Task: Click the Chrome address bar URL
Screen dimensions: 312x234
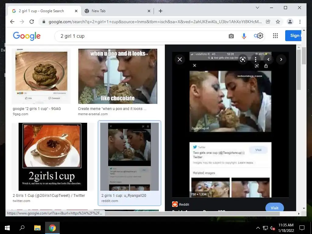Action: (x=155, y=22)
